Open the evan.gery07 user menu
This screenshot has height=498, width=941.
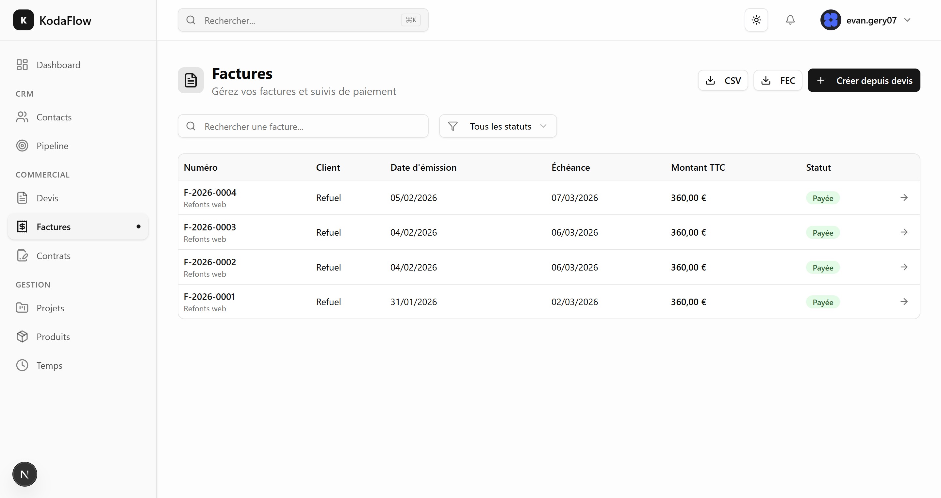866,20
